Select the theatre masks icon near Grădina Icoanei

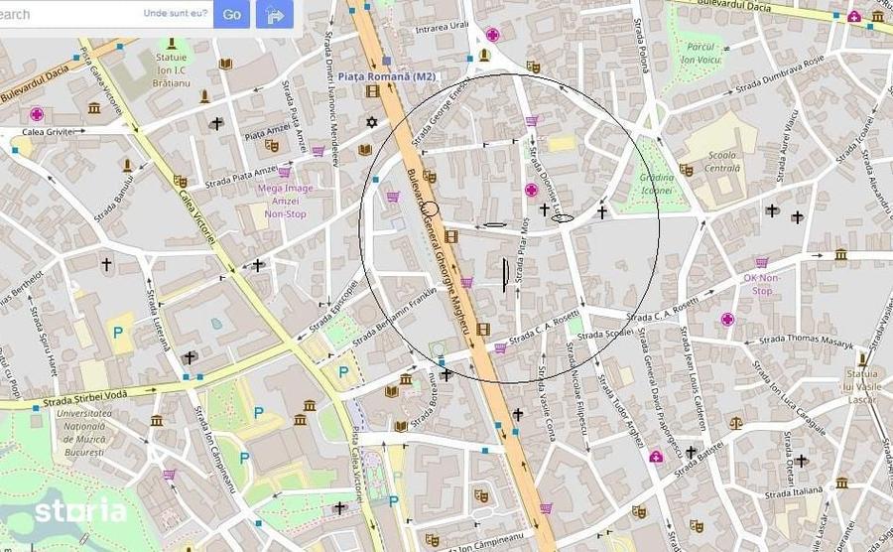686,170
